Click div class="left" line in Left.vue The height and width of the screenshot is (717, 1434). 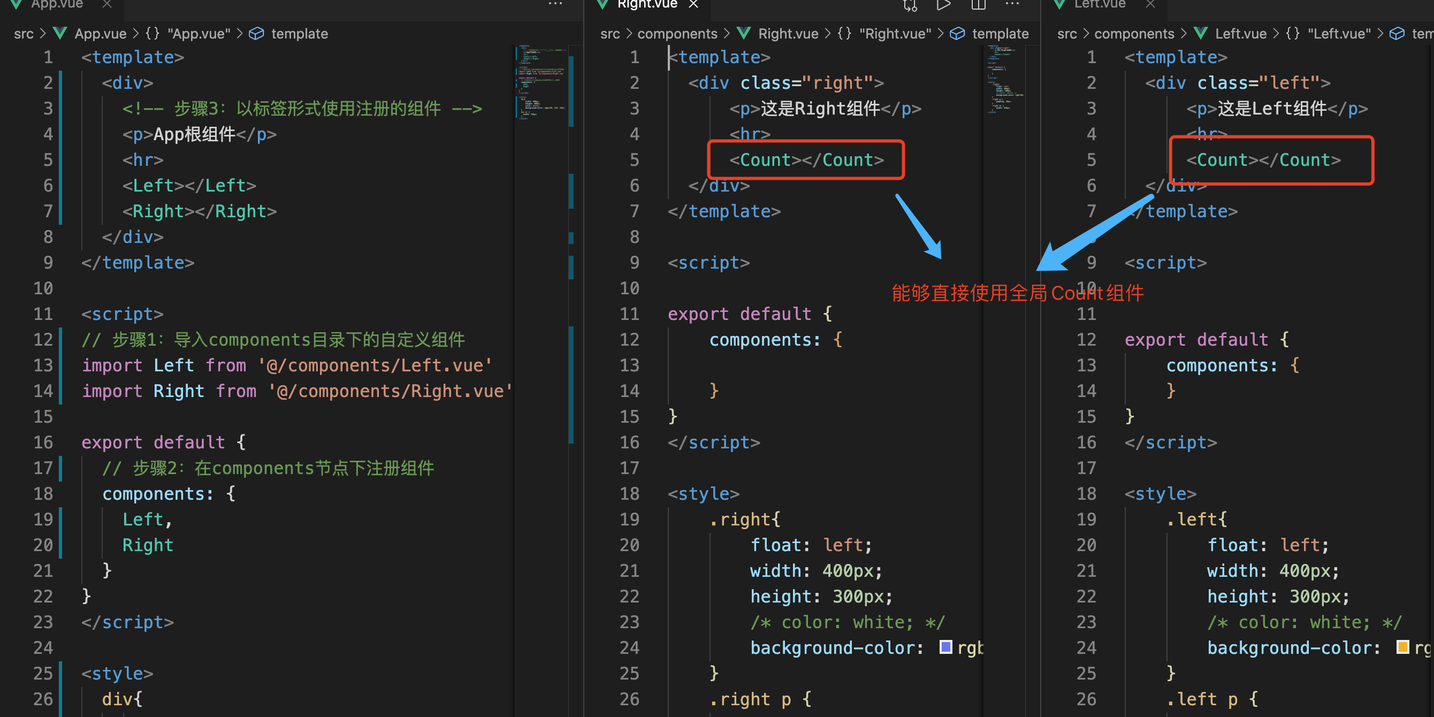[1238, 83]
